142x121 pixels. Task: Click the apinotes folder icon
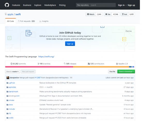click(x=7, y=87)
